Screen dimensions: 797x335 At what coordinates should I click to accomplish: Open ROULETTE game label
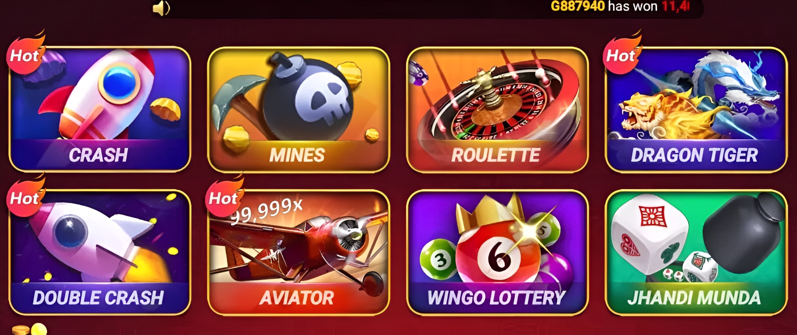495,155
